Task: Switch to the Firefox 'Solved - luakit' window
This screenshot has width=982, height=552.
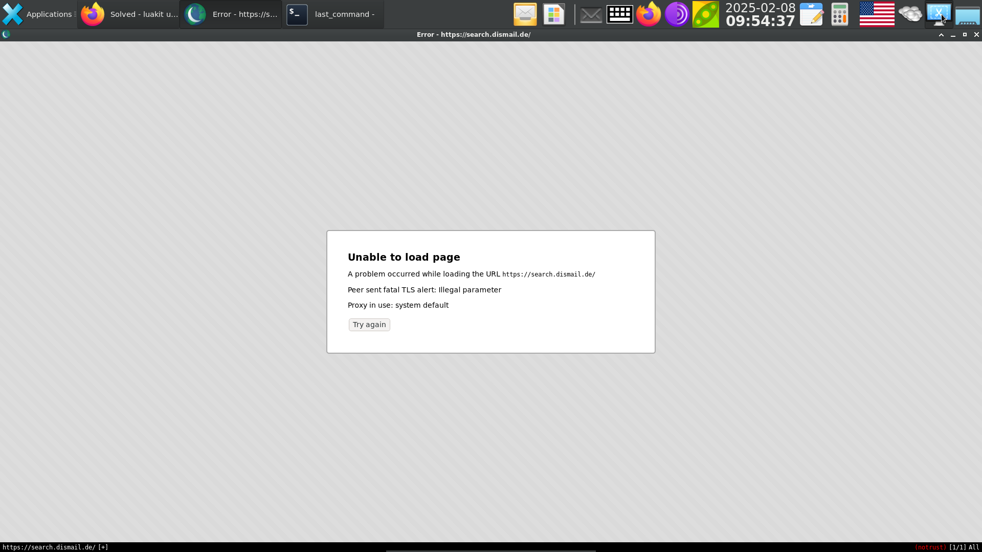Action: (128, 14)
